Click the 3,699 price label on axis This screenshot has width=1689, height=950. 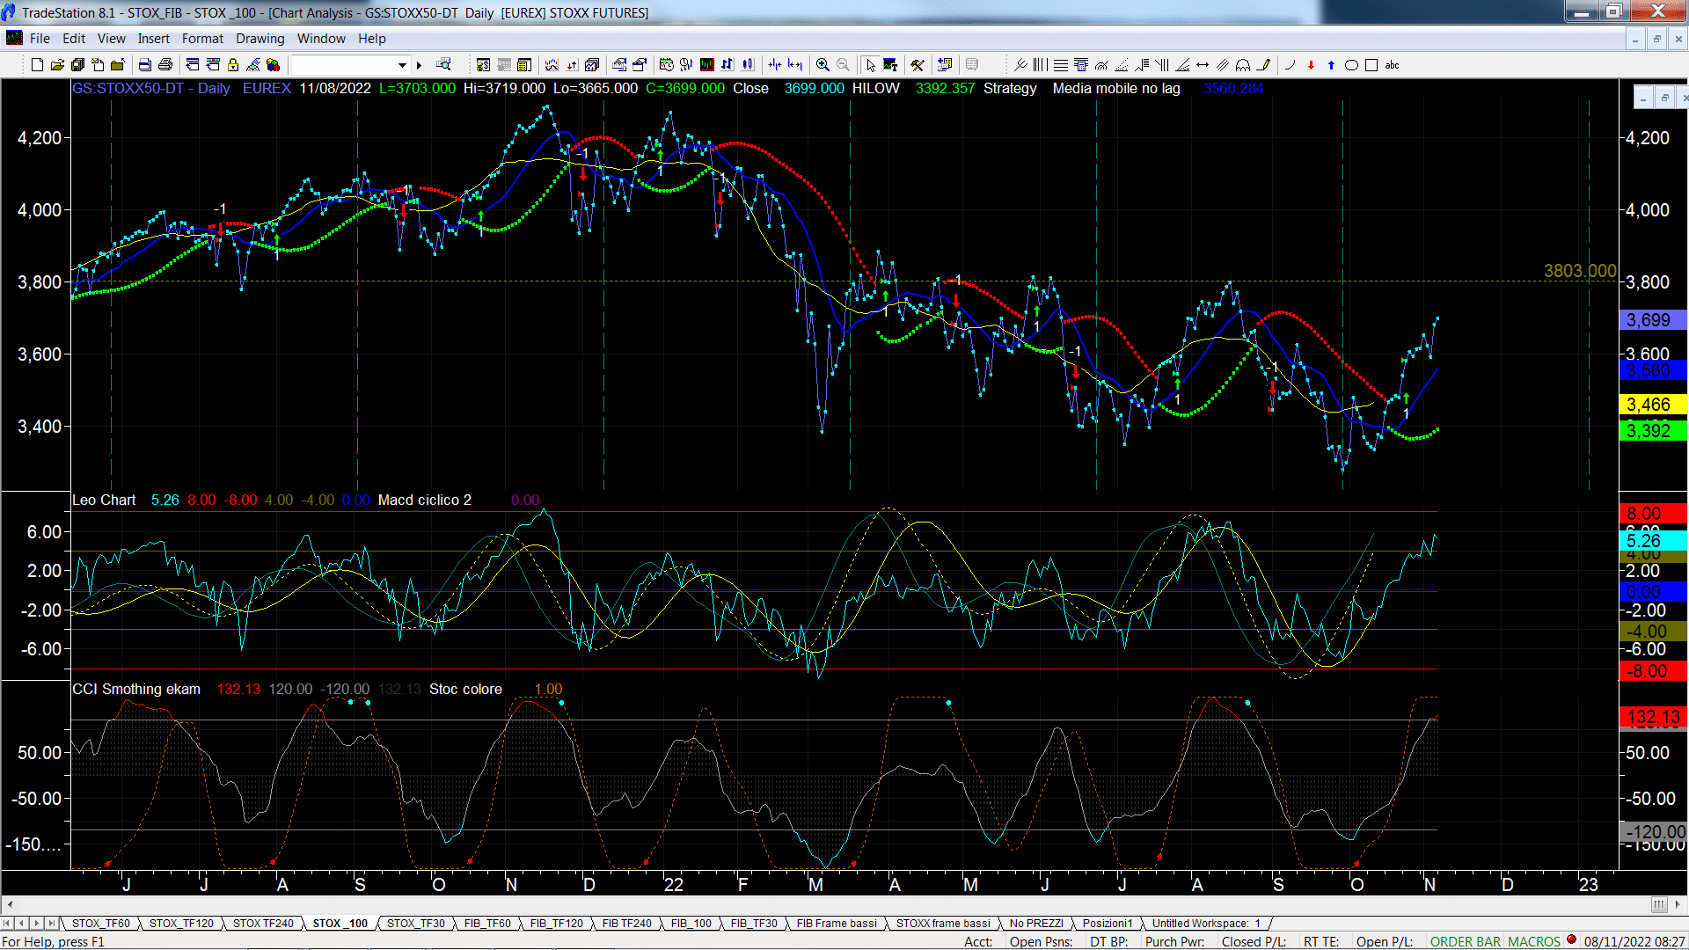[x=1652, y=320]
